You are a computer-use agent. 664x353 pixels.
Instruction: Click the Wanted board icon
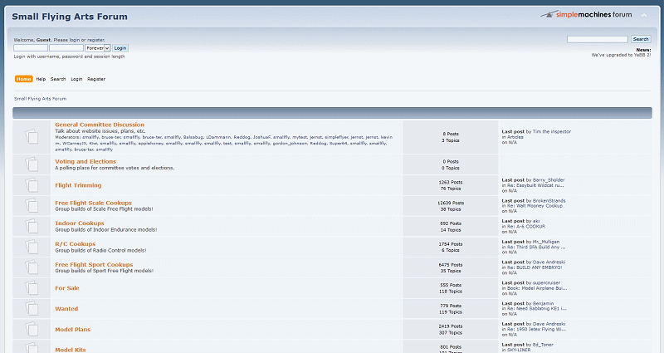click(x=32, y=308)
